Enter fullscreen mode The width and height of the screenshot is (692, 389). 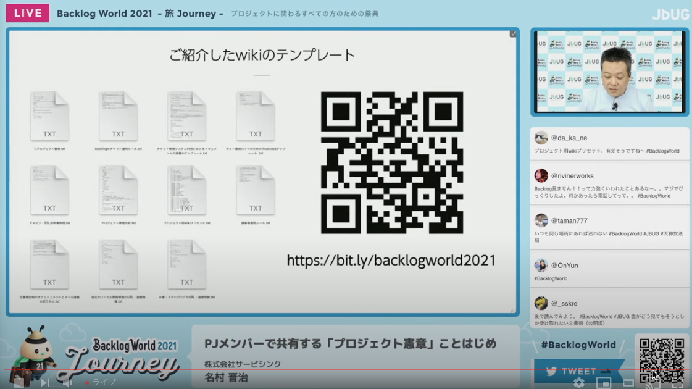(x=677, y=383)
